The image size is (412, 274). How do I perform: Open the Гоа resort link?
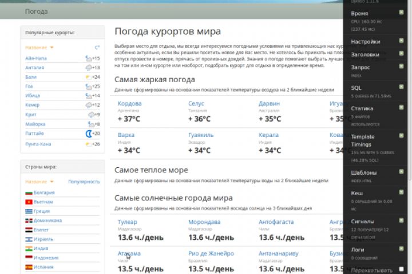click(x=29, y=86)
